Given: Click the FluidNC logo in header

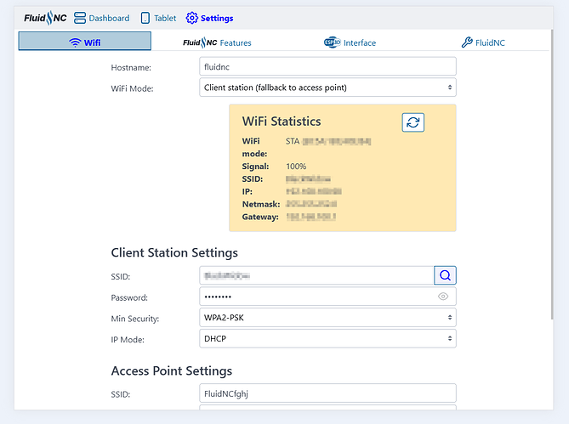Looking at the screenshot, I should tap(45, 18).
